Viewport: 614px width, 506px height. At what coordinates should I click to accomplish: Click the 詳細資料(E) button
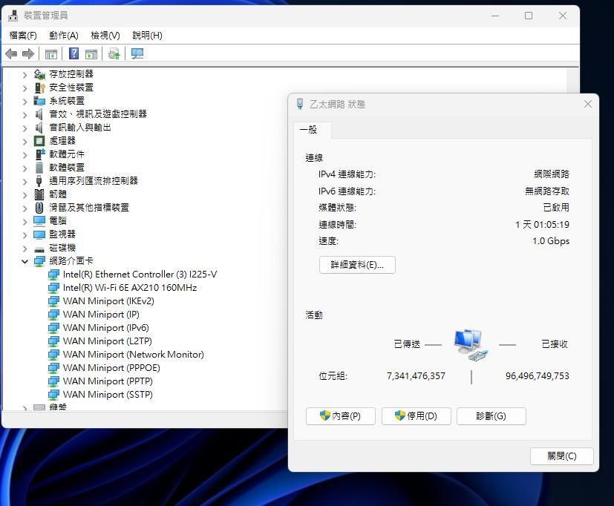(357, 265)
